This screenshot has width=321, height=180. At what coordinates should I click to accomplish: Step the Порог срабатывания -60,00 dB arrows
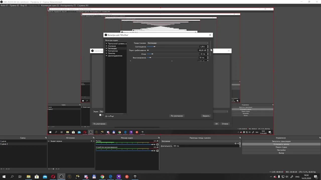(208, 50)
